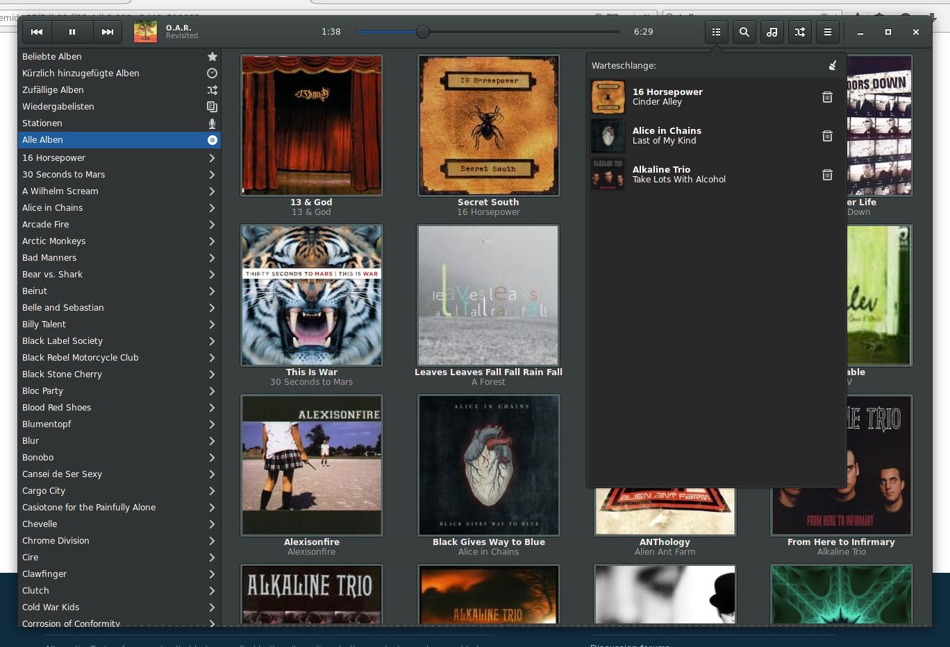This screenshot has width=950, height=647.
Task: Toggle the shuffle button in header
Action: pyautogui.click(x=799, y=32)
